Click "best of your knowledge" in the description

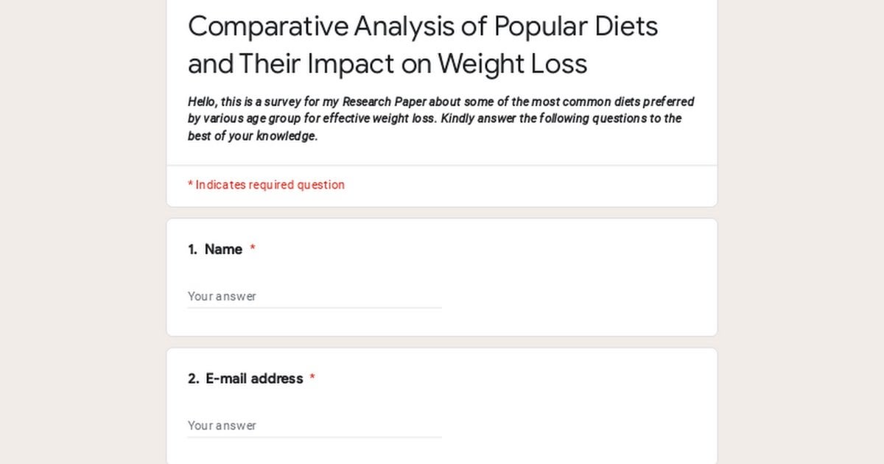point(252,136)
